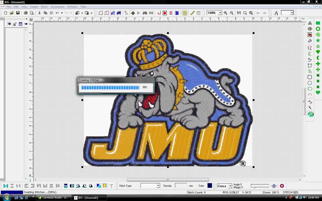Click the dark blue Color swatch
322x201 pixels.
click(x=210, y=186)
